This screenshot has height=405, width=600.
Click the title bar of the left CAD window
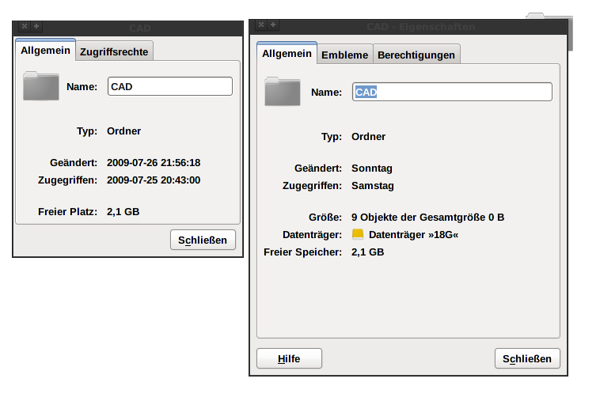[x=142, y=27]
